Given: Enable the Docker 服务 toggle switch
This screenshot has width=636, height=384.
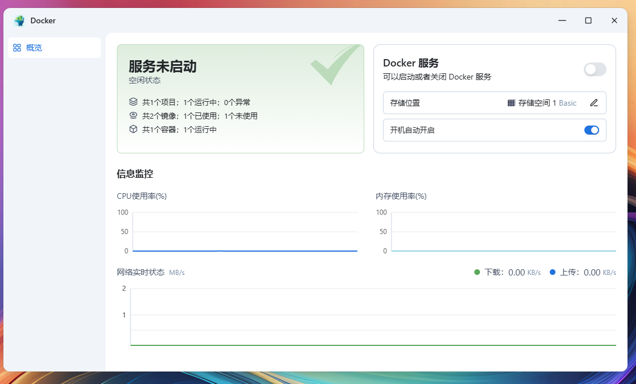Looking at the screenshot, I should [x=595, y=69].
